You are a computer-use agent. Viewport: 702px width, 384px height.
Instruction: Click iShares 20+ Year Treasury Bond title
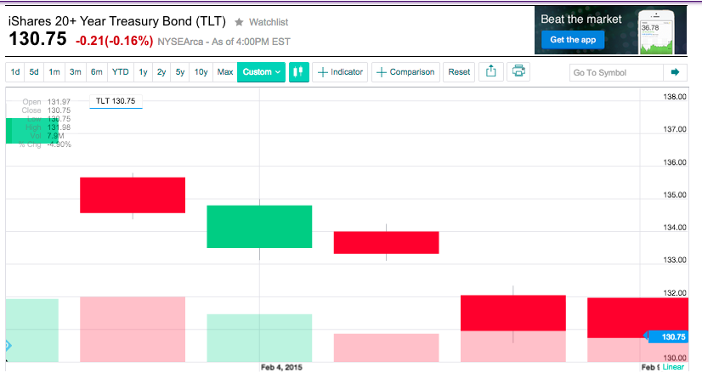pos(116,21)
